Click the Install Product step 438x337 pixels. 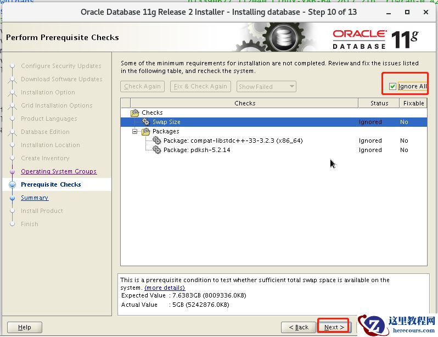[x=42, y=211]
